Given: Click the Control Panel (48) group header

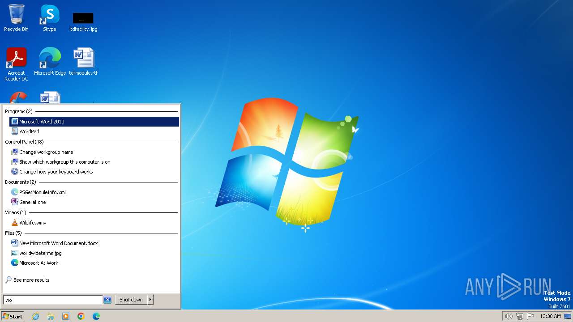Looking at the screenshot, I should (x=24, y=142).
